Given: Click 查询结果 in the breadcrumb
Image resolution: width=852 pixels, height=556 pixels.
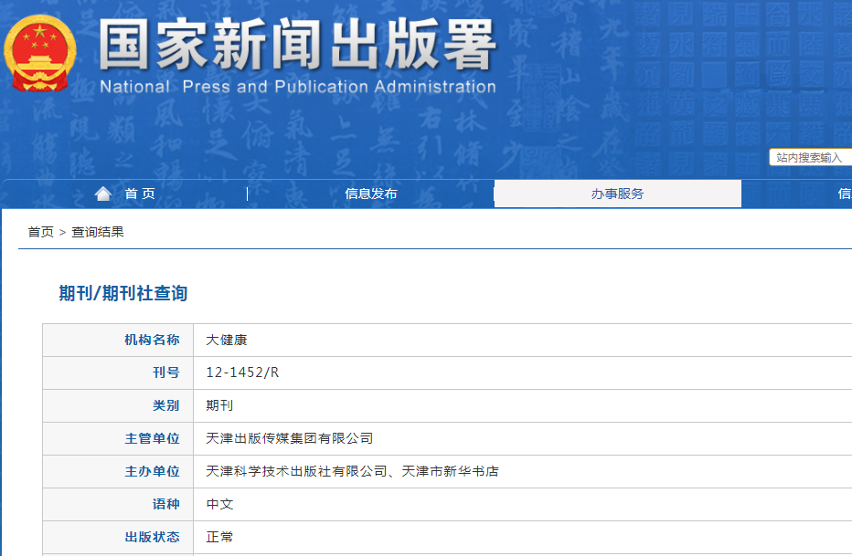Looking at the screenshot, I should pyautogui.click(x=98, y=232).
